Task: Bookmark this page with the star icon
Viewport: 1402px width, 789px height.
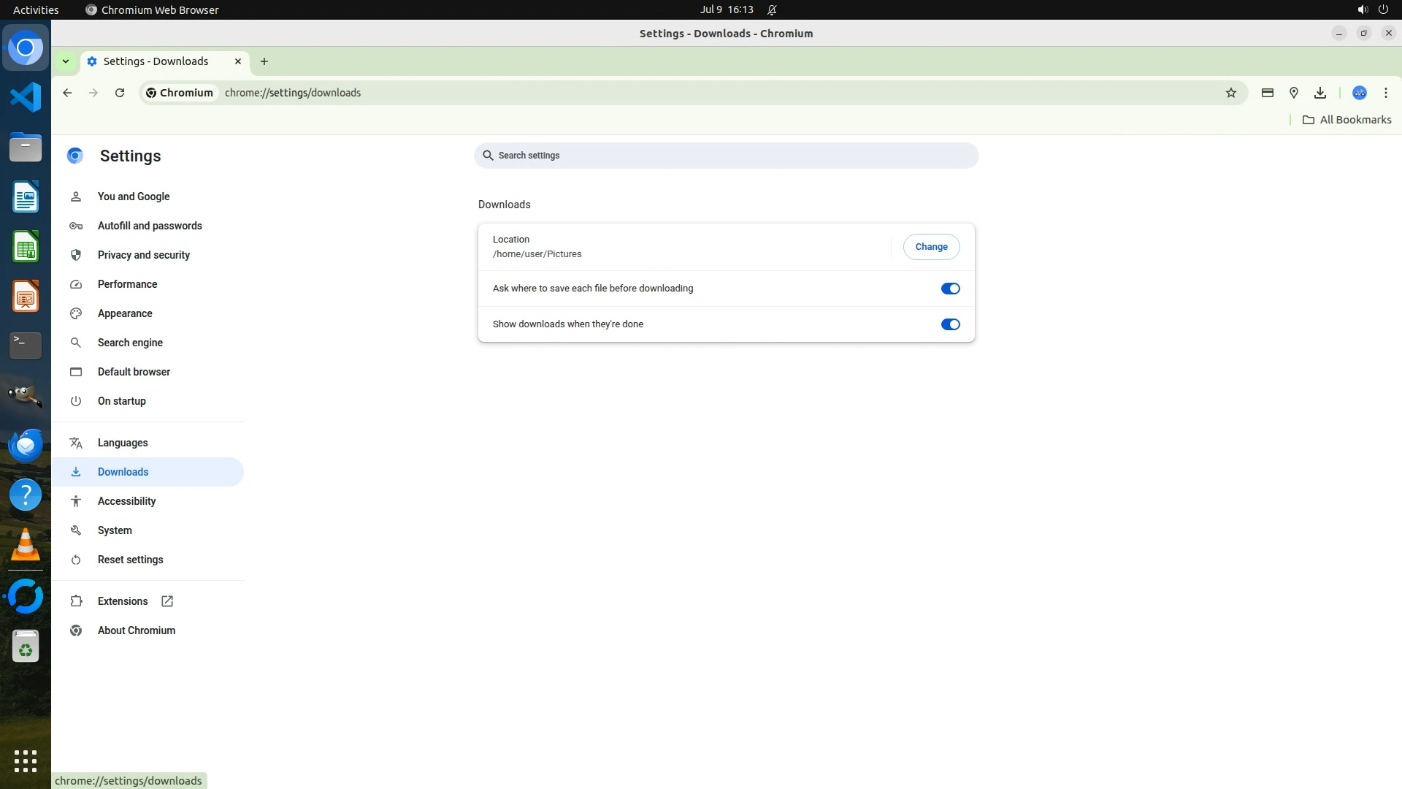Action: [1231, 93]
